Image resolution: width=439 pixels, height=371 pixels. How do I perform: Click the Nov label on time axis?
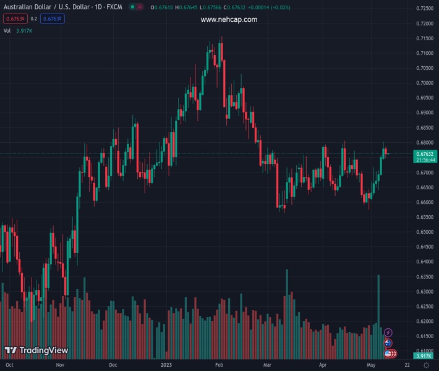pyautogui.click(x=60, y=365)
